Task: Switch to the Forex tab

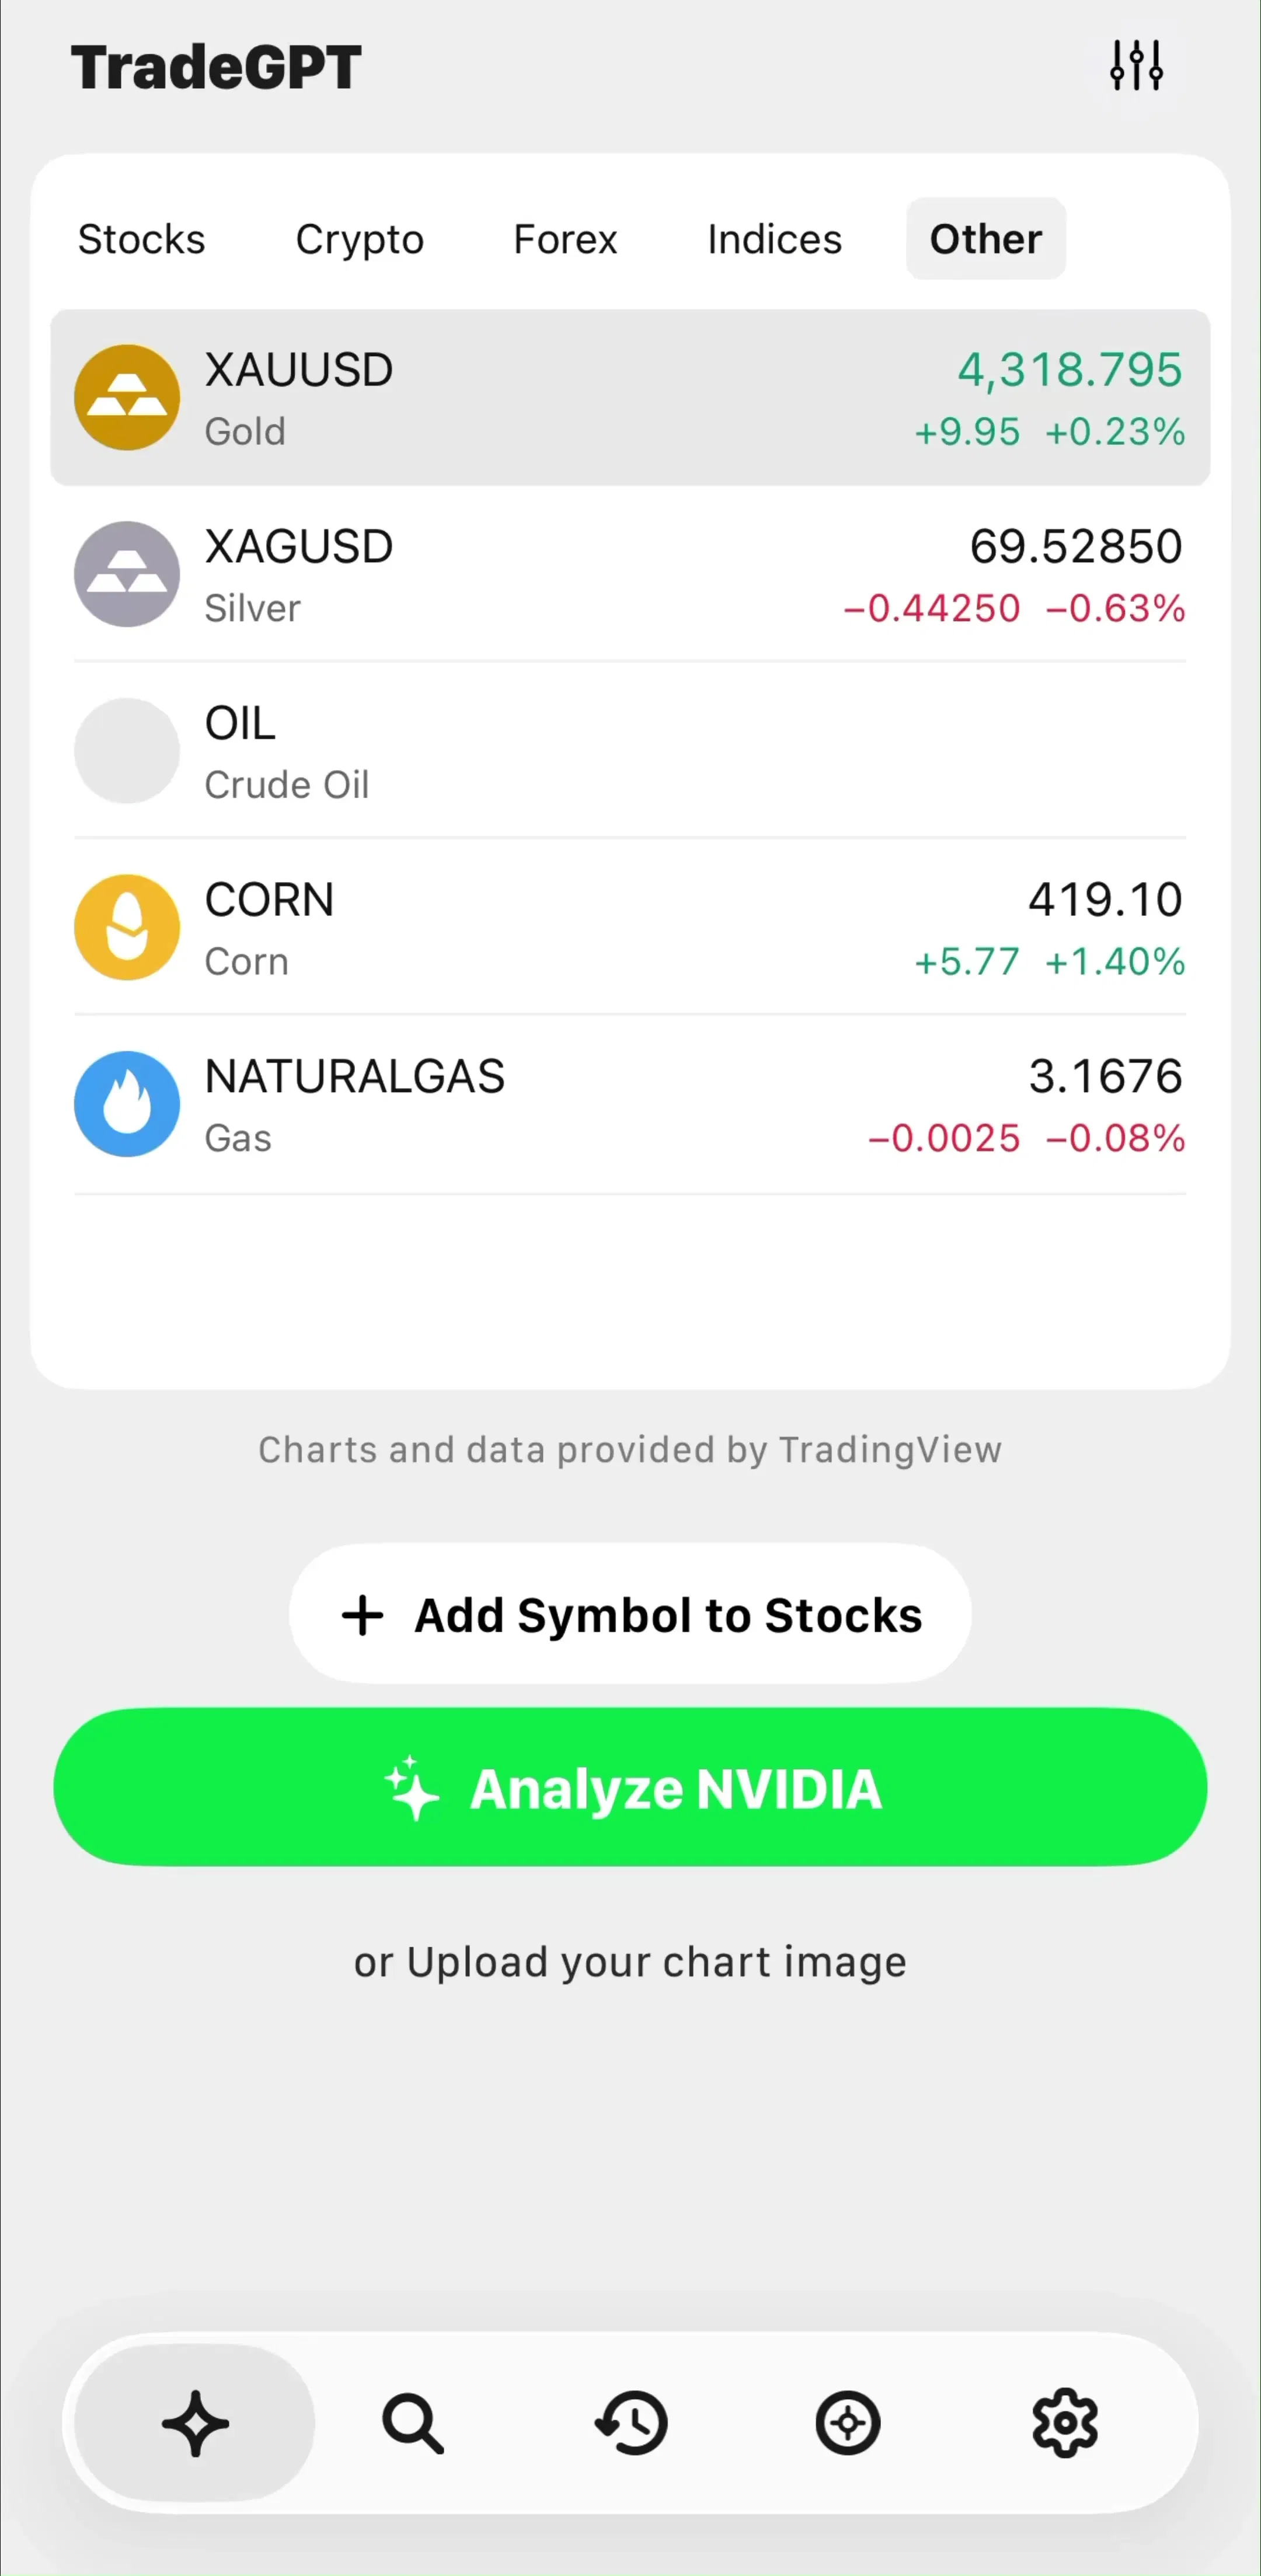Action: click(x=565, y=239)
